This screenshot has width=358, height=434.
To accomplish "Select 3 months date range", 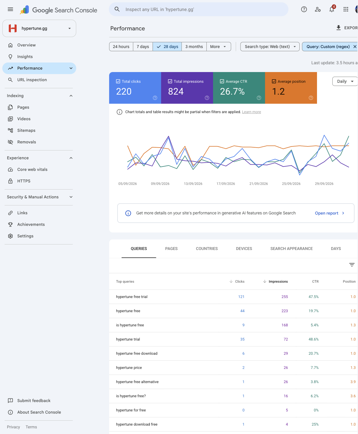I will pos(194,47).
